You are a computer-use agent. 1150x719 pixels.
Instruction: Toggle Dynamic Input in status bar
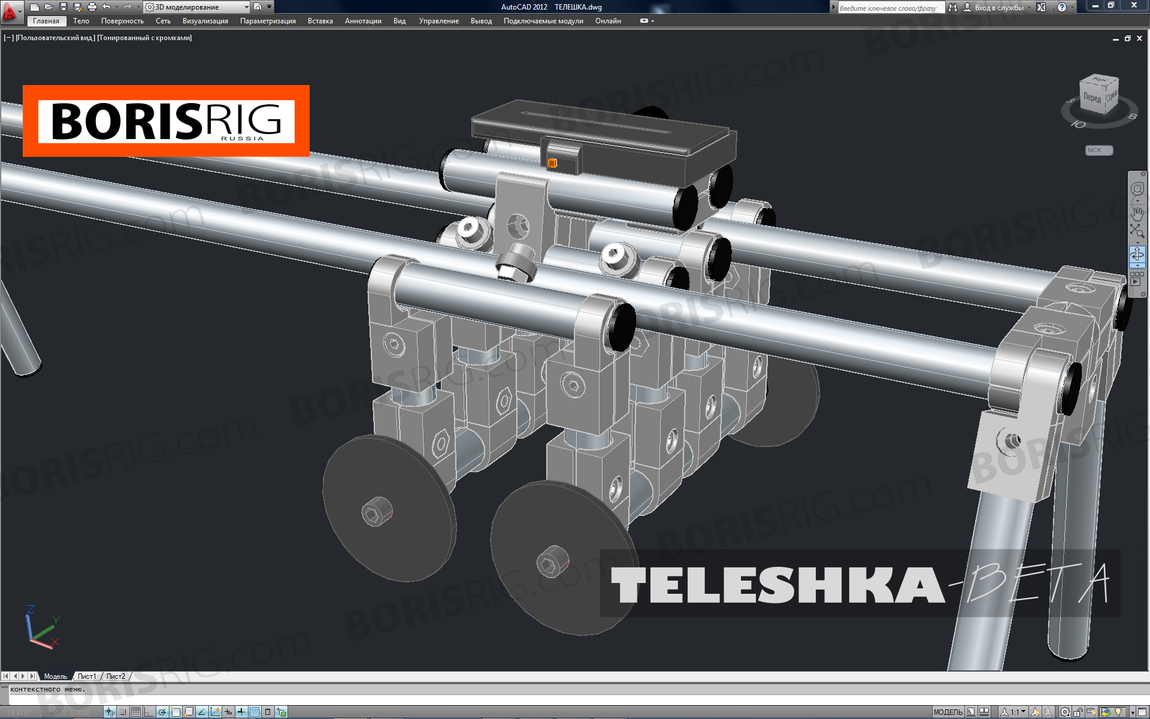click(x=228, y=712)
